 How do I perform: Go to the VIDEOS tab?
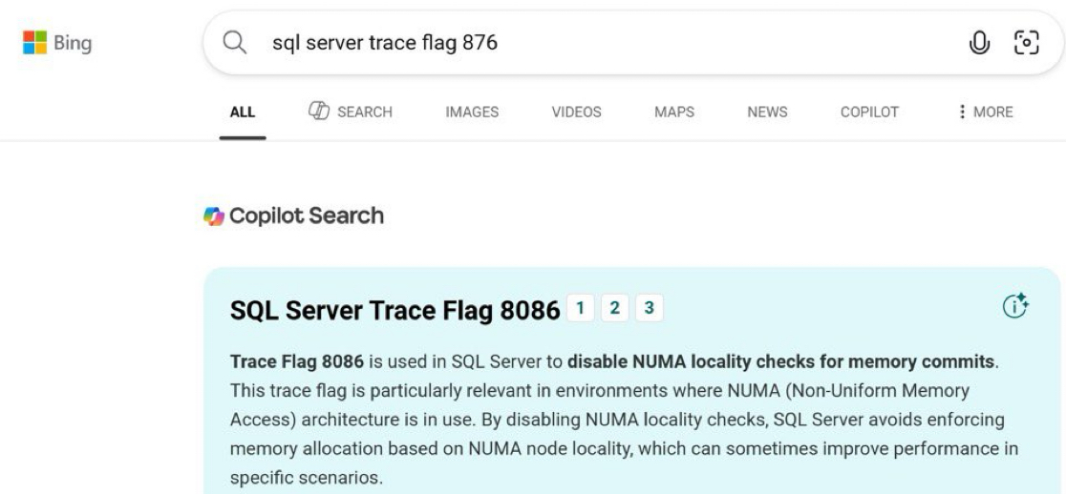(576, 113)
